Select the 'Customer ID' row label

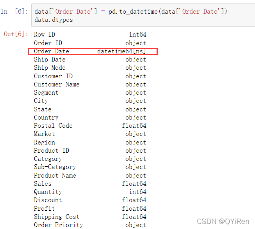click(x=53, y=76)
